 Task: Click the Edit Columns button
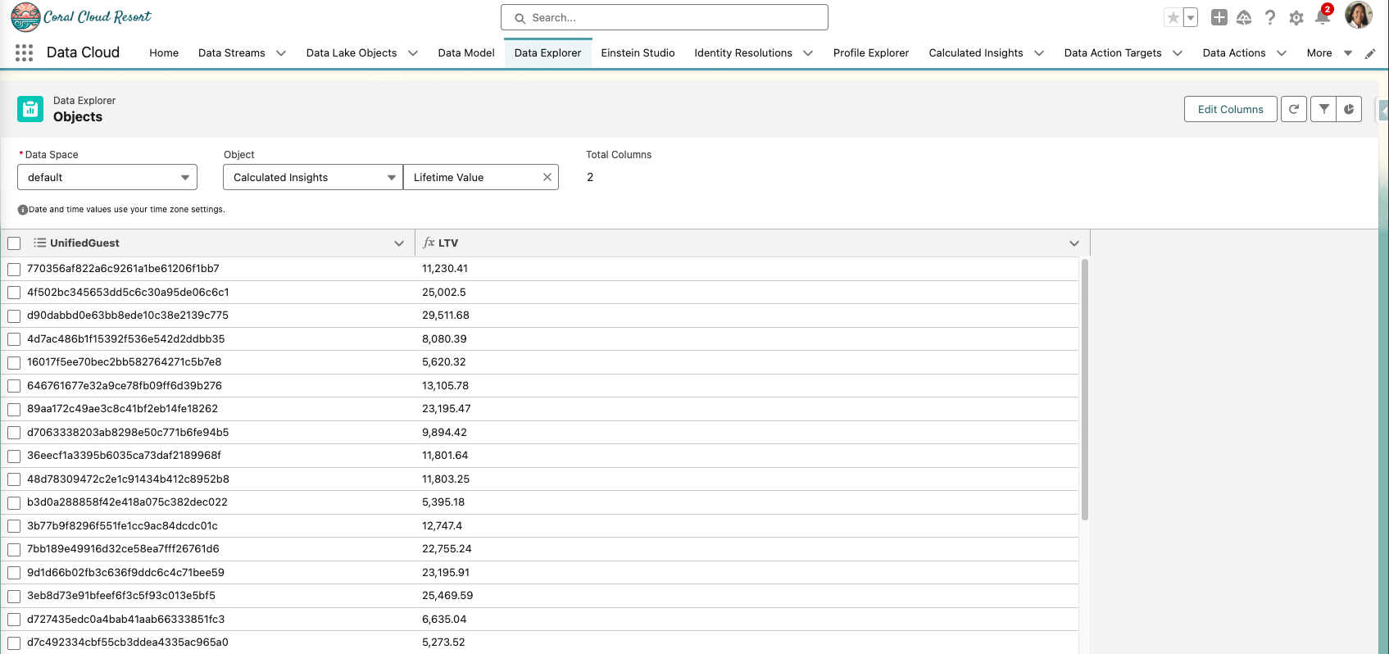(x=1230, y=109)
